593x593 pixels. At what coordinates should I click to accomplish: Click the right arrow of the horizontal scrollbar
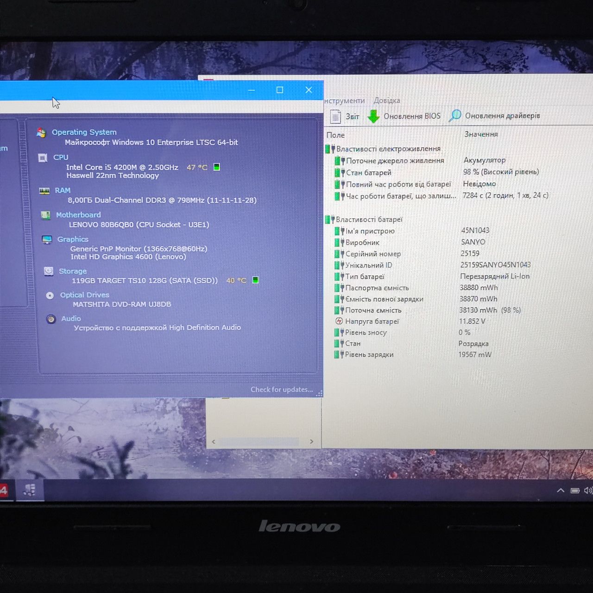(311, 442)
